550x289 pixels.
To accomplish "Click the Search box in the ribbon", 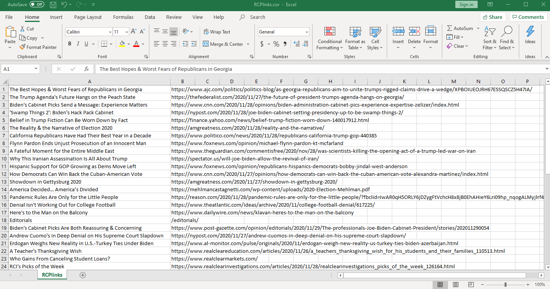I will point(257,17).
